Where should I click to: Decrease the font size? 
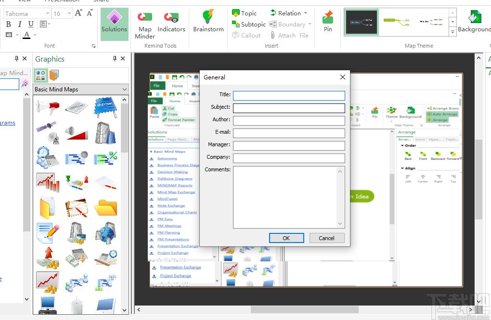point(90,13)
